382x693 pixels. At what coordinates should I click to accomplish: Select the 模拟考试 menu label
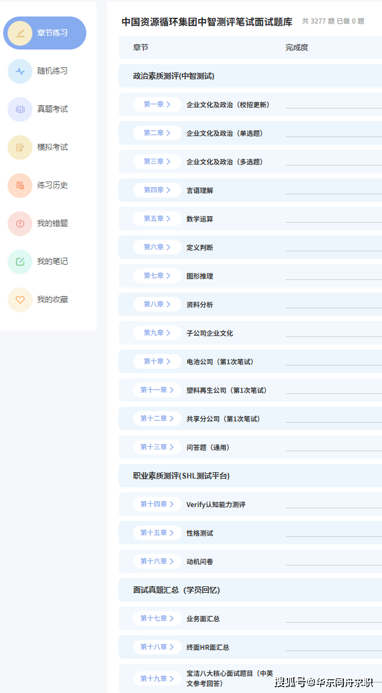click(x=52, y=147)
